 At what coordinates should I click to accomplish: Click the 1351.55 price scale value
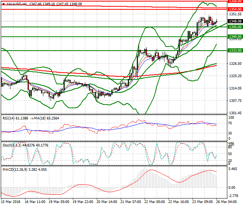coord(235,14)
